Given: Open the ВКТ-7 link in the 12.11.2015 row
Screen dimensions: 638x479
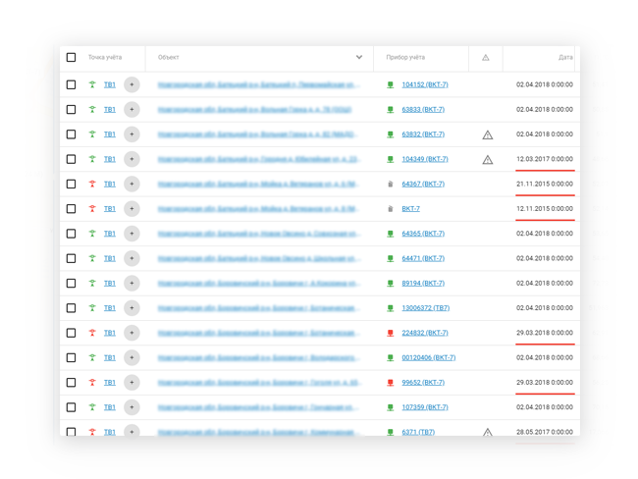Looking at the screenshot, I should 410,209.
